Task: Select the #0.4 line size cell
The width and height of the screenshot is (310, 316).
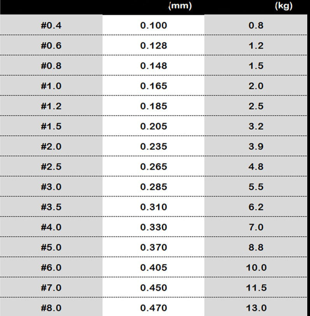Action: (51, 26)
